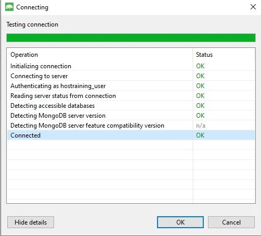261x236 pixels.
Task: Select the Status column header
Action: (224, 55)
